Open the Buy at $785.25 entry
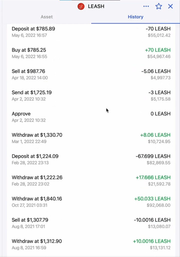180x257 pixels. [x=91, y=53]
